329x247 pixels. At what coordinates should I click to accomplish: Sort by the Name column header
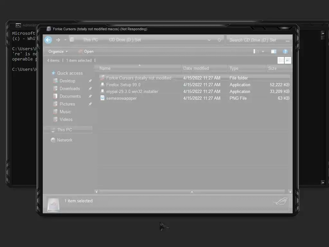pyautogui.click(x=138, y=68)
